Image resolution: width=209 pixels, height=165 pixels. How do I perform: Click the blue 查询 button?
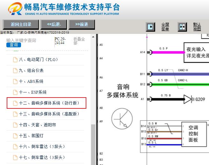[14, 45]
